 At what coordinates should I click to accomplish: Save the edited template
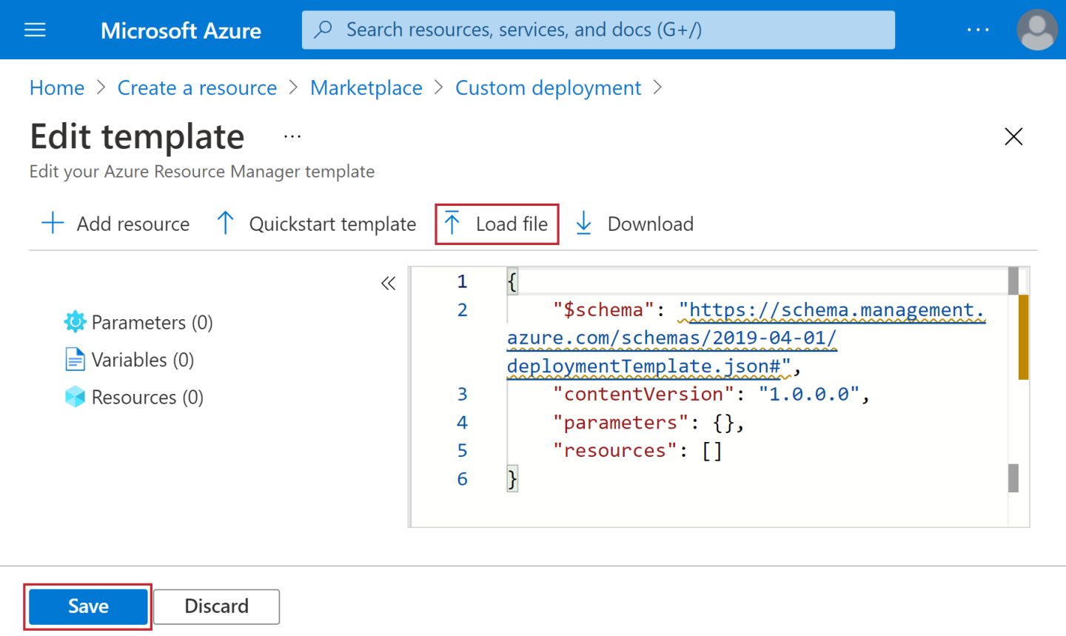click(x=87, y=606)
